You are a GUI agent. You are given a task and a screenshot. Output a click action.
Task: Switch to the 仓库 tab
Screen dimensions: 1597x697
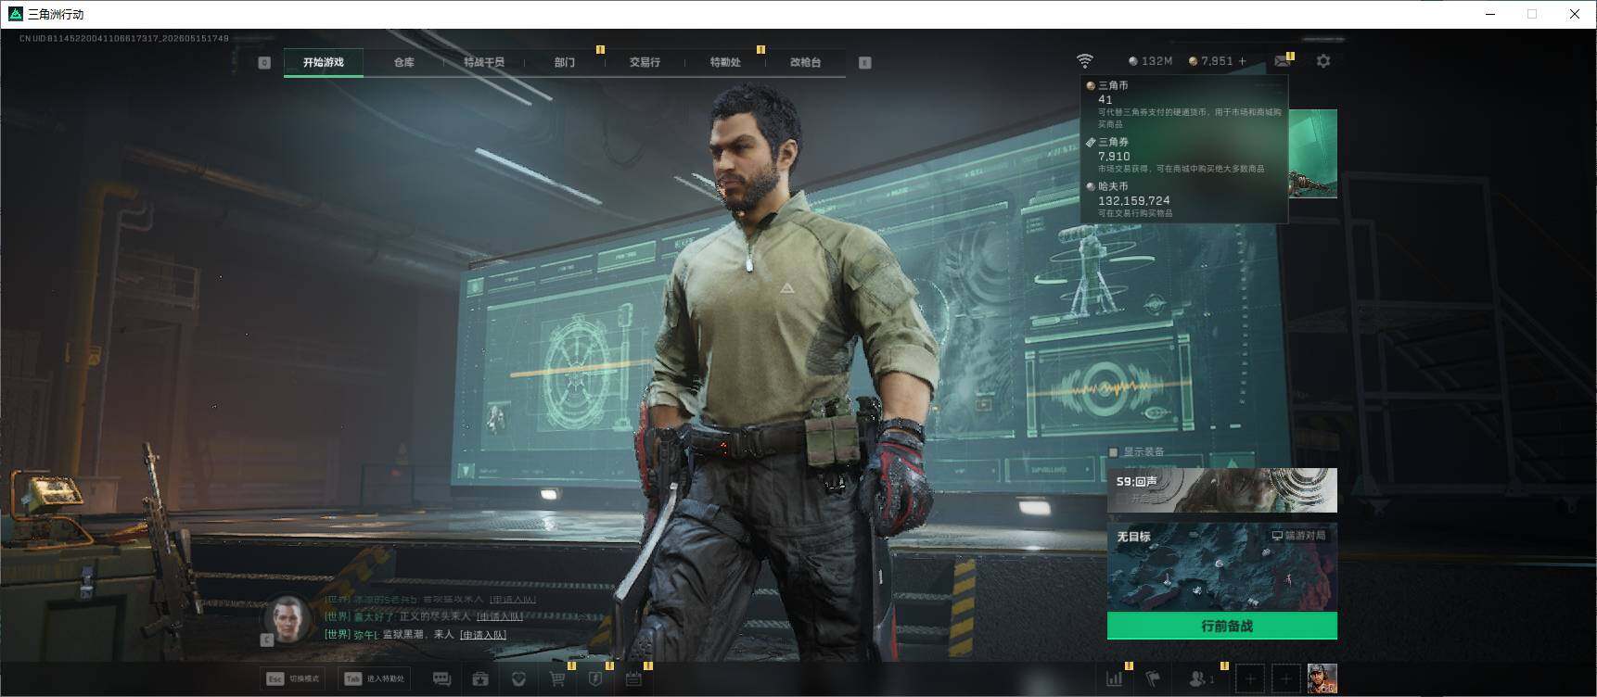pyautogui.click(x=403, y=62)
